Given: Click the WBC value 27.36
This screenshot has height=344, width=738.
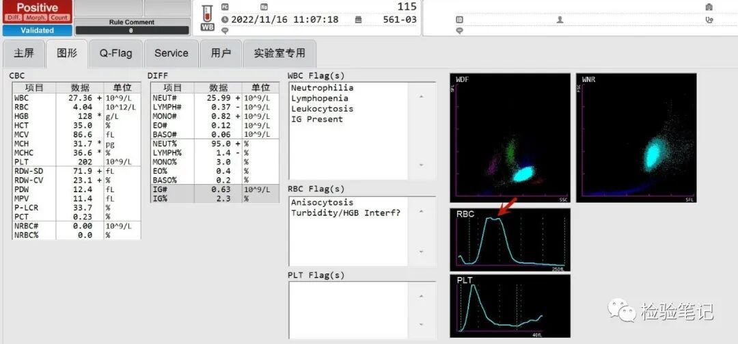Looking at the screenshot, I should point(79,98).
